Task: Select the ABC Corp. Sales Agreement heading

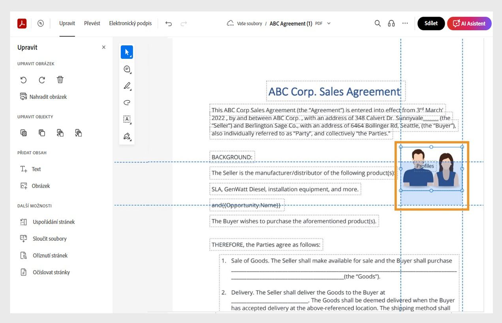Action: (x=335, y=91)
